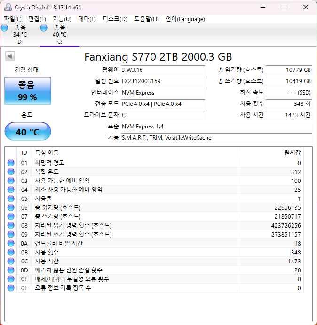Click the 원시값 column header
The image size is (317, 325).
270,153
